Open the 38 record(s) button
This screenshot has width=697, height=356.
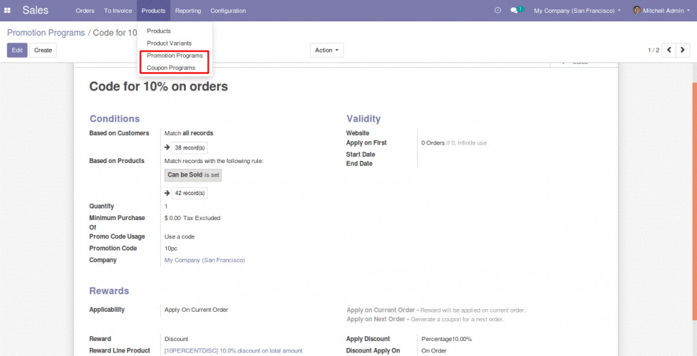189,148
